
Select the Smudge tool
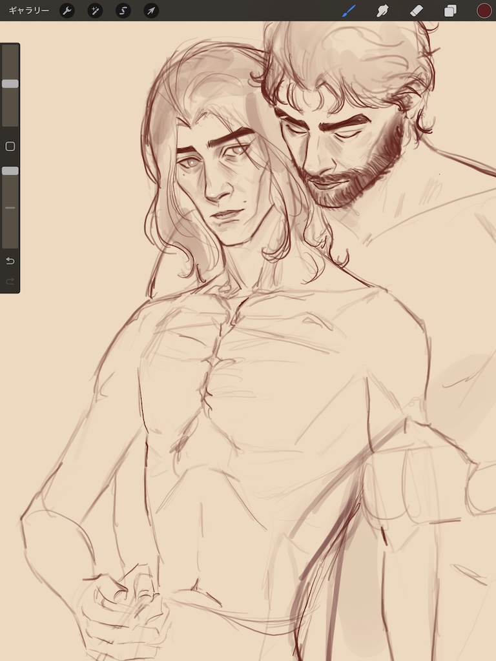(382, 10)
